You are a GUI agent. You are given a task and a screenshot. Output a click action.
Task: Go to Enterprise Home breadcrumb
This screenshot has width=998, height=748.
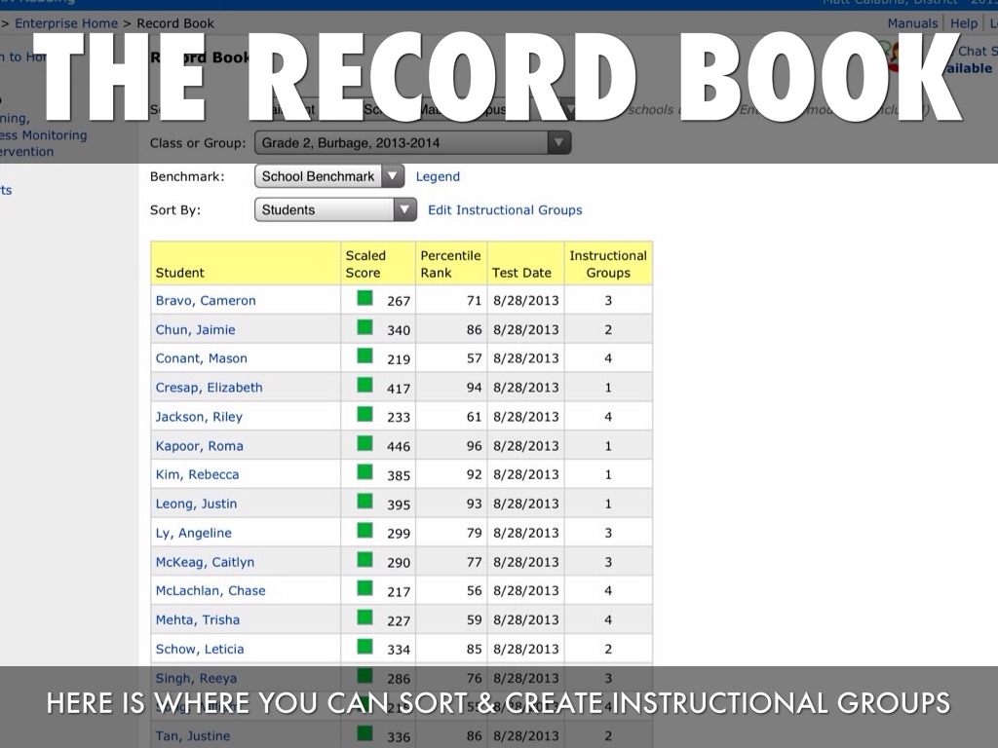66,23
